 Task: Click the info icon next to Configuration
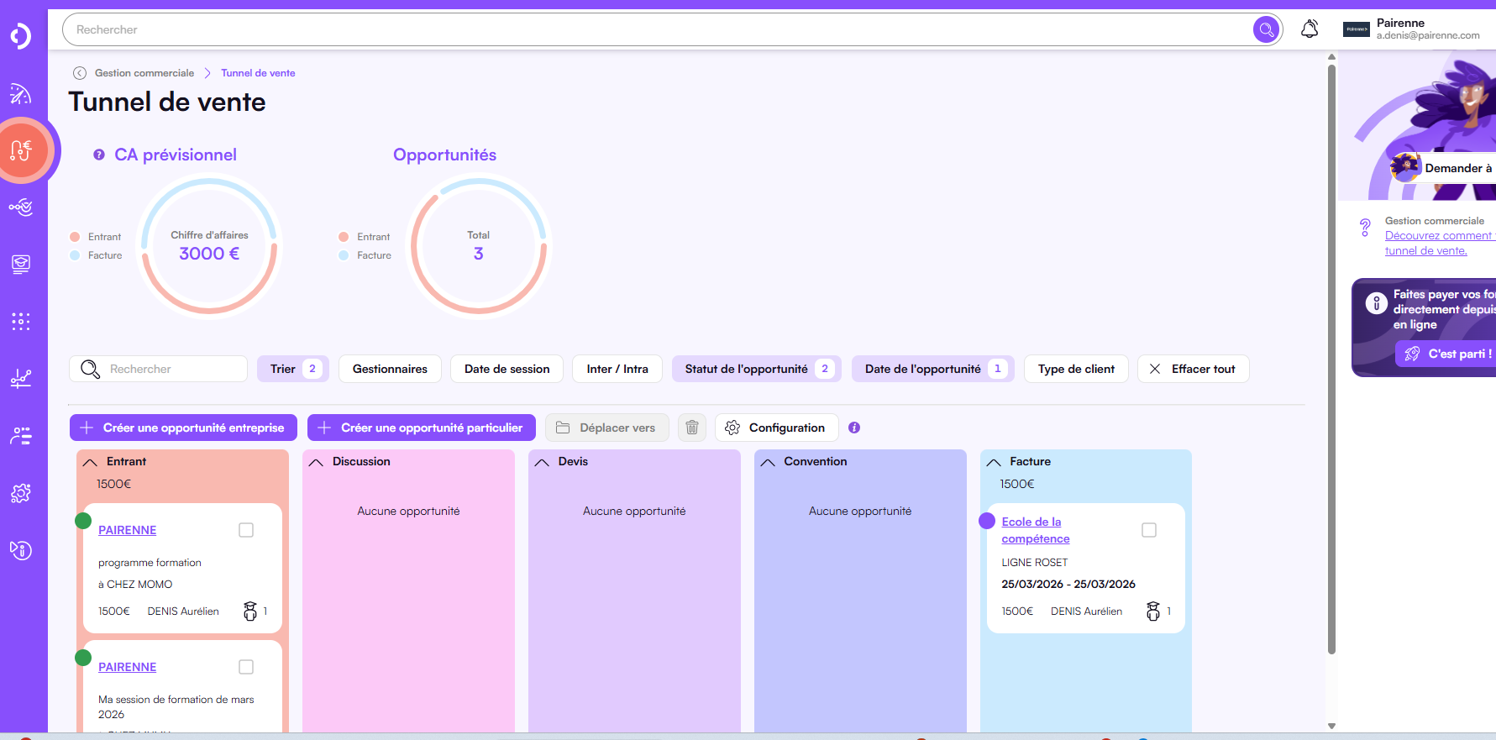click(854, 428)
